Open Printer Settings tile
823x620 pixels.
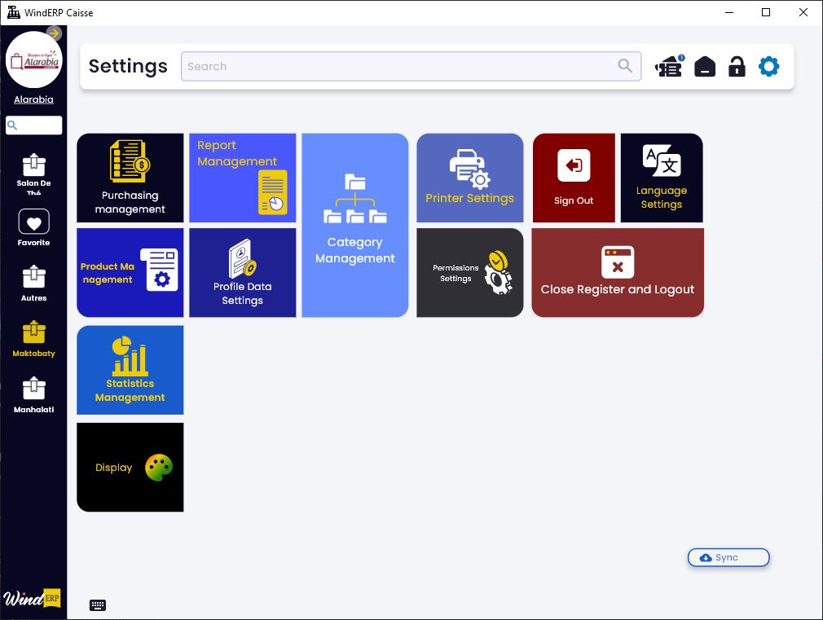coord(469,178)
